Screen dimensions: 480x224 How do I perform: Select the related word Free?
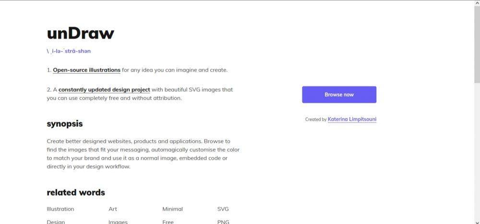[168, 222]
